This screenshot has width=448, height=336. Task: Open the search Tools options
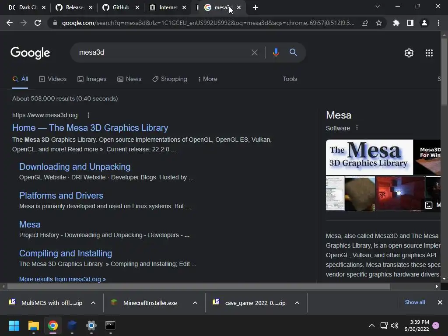(290, 79)
